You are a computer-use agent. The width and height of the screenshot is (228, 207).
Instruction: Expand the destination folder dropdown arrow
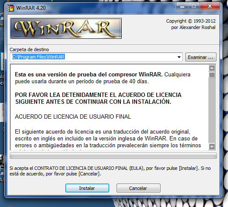(x=179, y=57)
